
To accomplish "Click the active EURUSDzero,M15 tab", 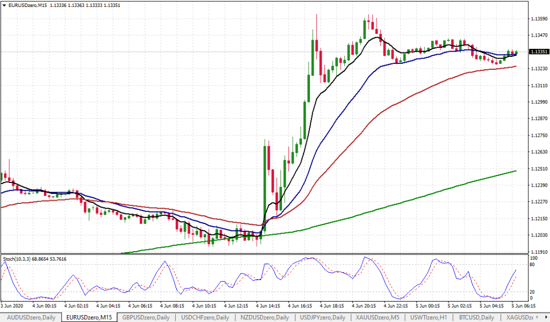I will [x=89, y=317].
